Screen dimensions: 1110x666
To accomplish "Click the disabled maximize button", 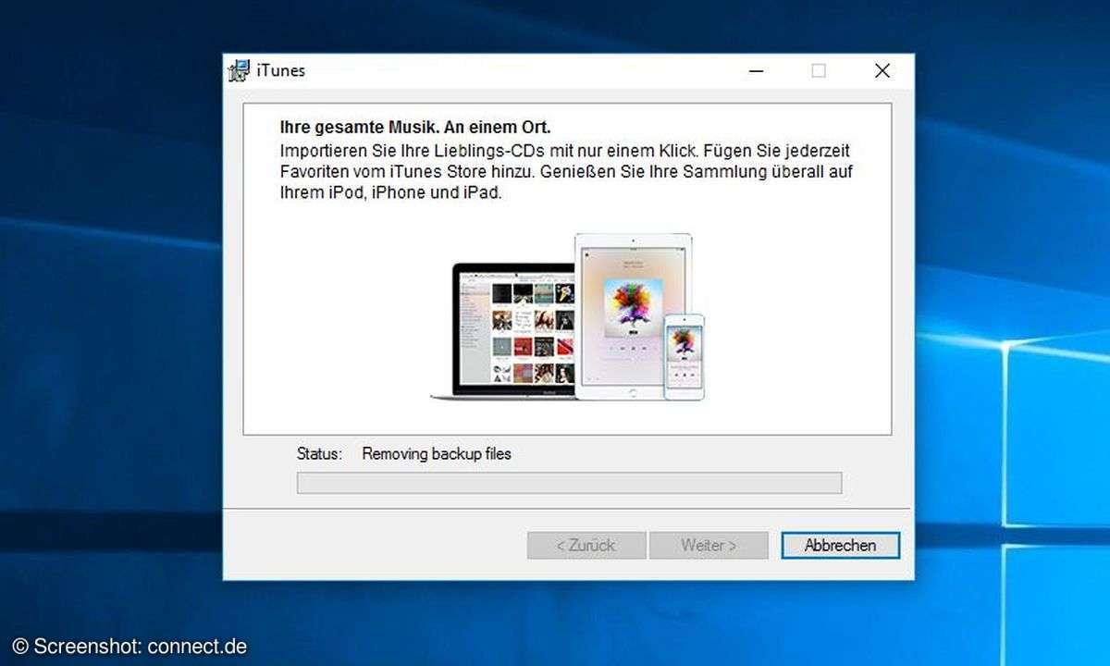I will pos(819,71).
